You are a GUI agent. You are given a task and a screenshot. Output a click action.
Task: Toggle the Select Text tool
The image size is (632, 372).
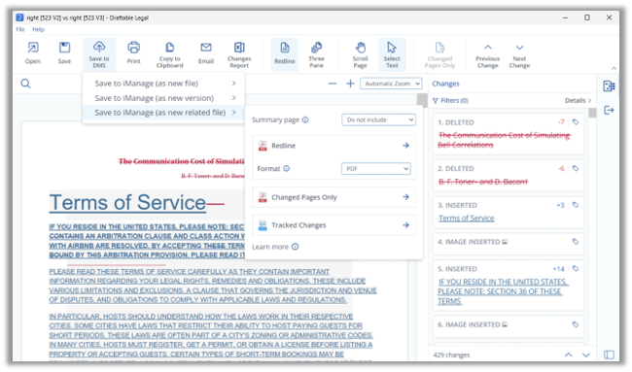(x=392, y=54)
